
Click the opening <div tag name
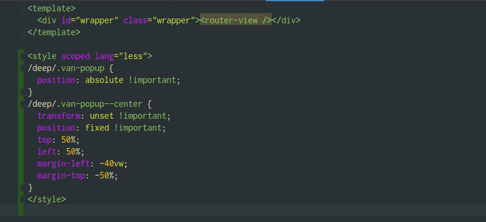[x=47, y=20]
